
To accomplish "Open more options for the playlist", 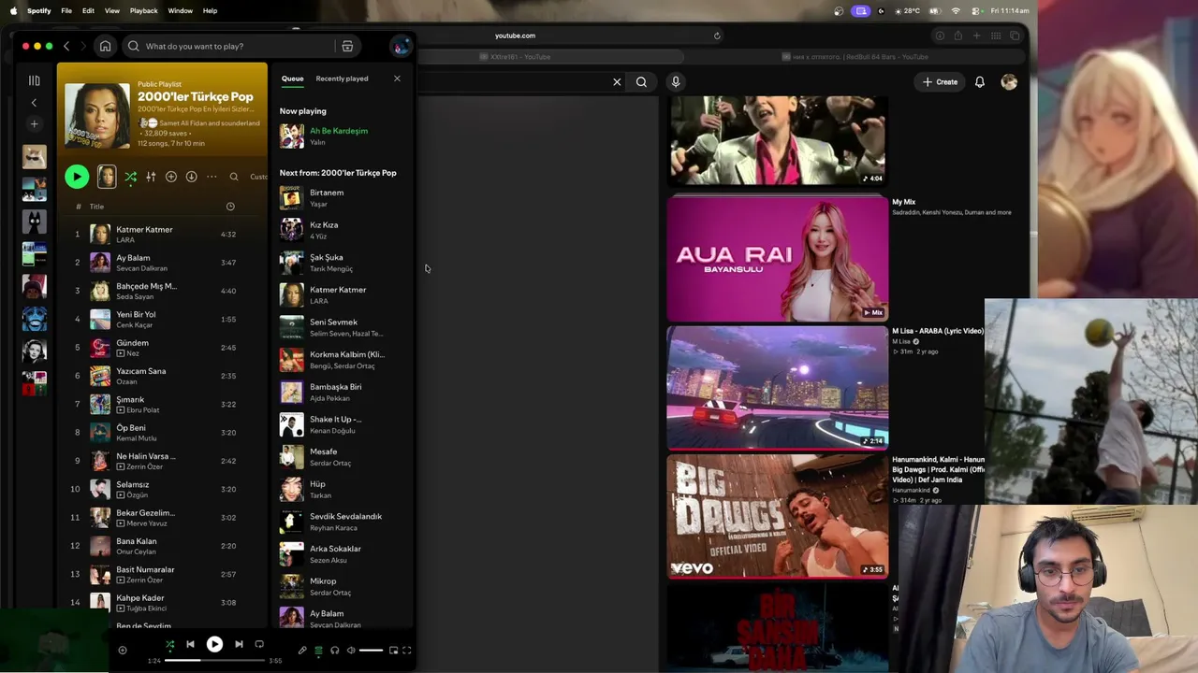I will tap(212, 177).
